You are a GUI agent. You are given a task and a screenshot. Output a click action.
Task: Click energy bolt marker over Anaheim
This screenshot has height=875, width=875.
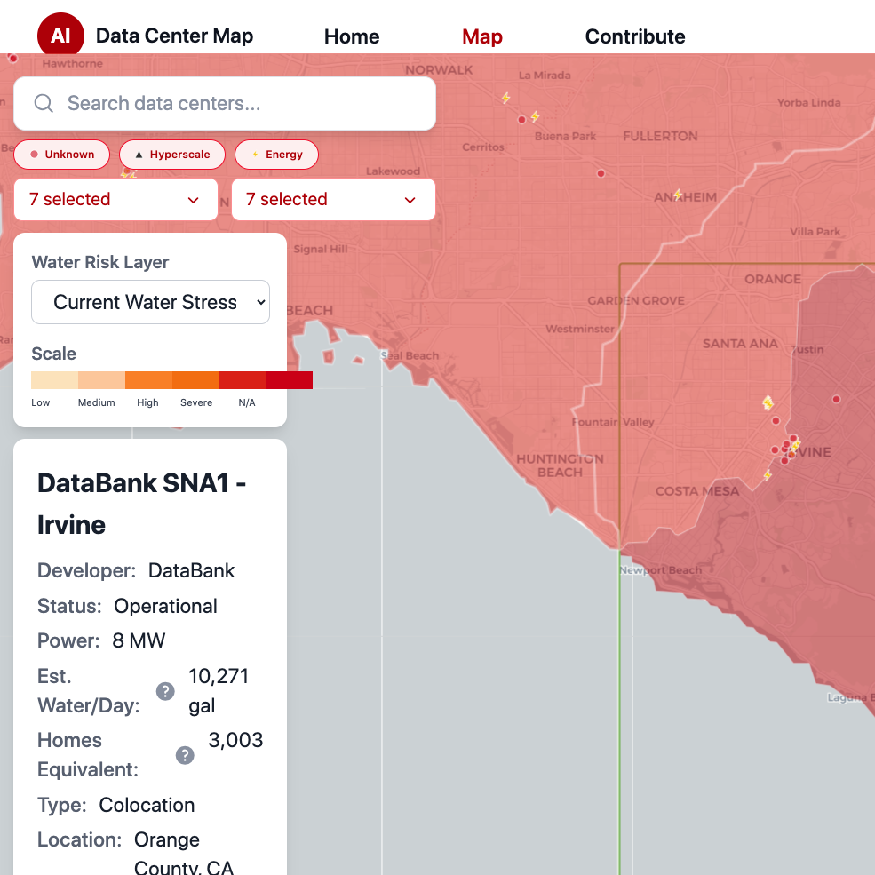click(677, 195)
